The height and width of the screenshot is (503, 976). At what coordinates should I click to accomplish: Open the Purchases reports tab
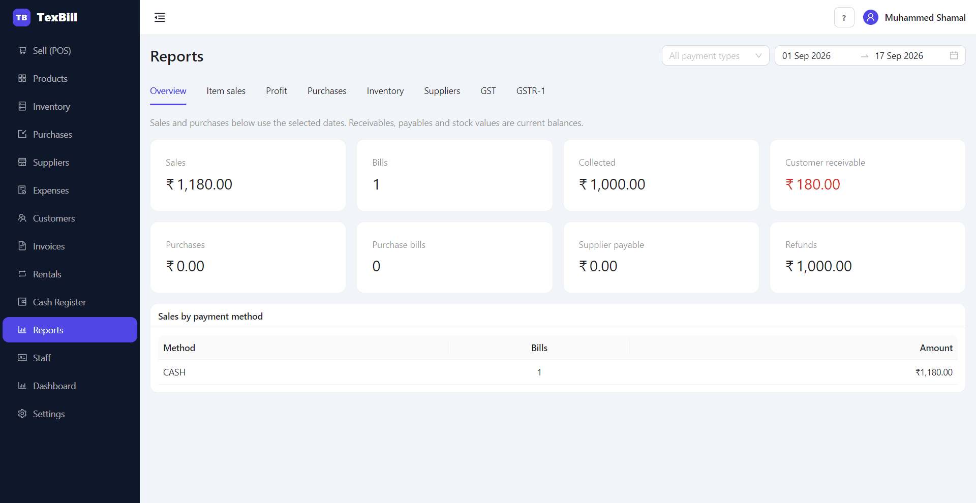[327, 91]
